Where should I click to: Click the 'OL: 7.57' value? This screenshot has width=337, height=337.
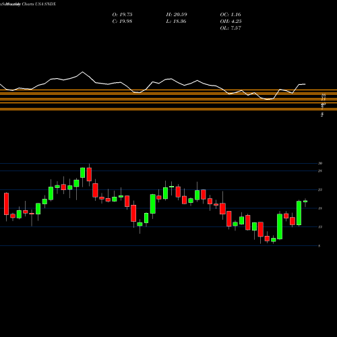[231, 28]
